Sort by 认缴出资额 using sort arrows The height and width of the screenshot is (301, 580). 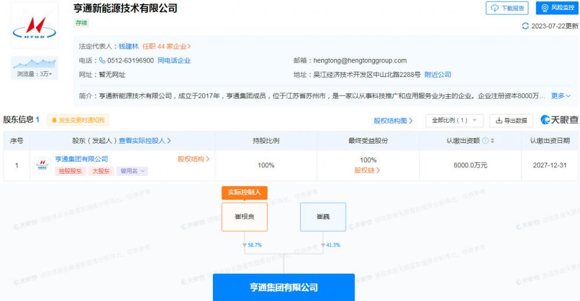[x=492, y=141]
